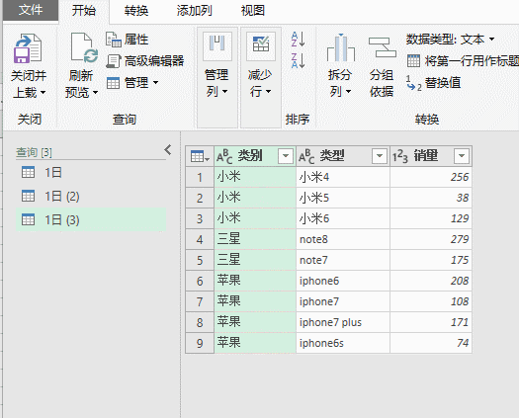Click 销量 value 279
Viewport: 519px width, 418px height.
[x=431, y=239]
